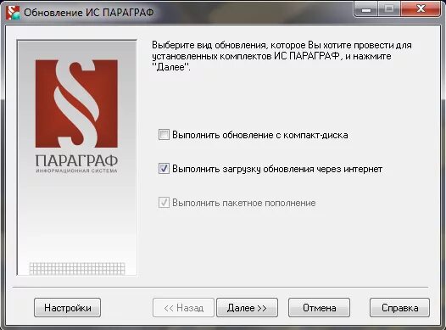Viewport: 446px width, 330px height.
Task: Minimize the Обновление ИС ПАРАГРАФ window
Action: point(366,9)
